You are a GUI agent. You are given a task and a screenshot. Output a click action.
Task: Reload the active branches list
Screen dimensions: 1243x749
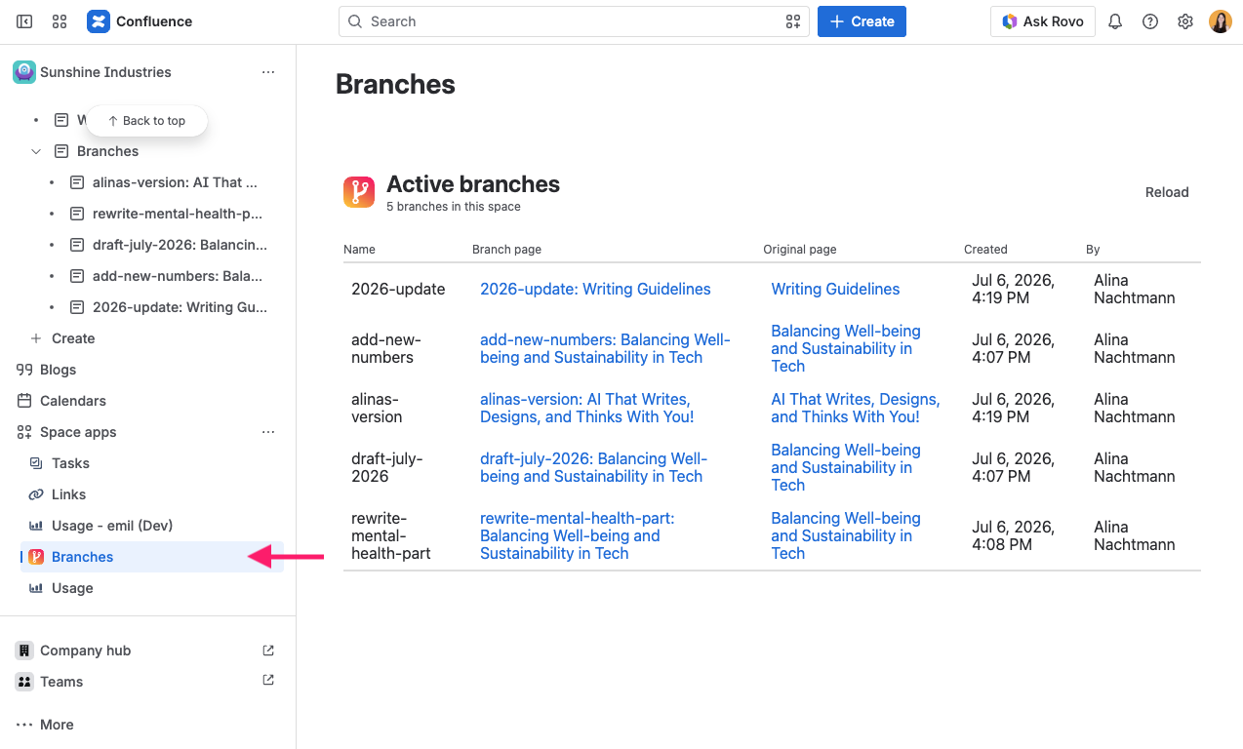point(1167,192)
